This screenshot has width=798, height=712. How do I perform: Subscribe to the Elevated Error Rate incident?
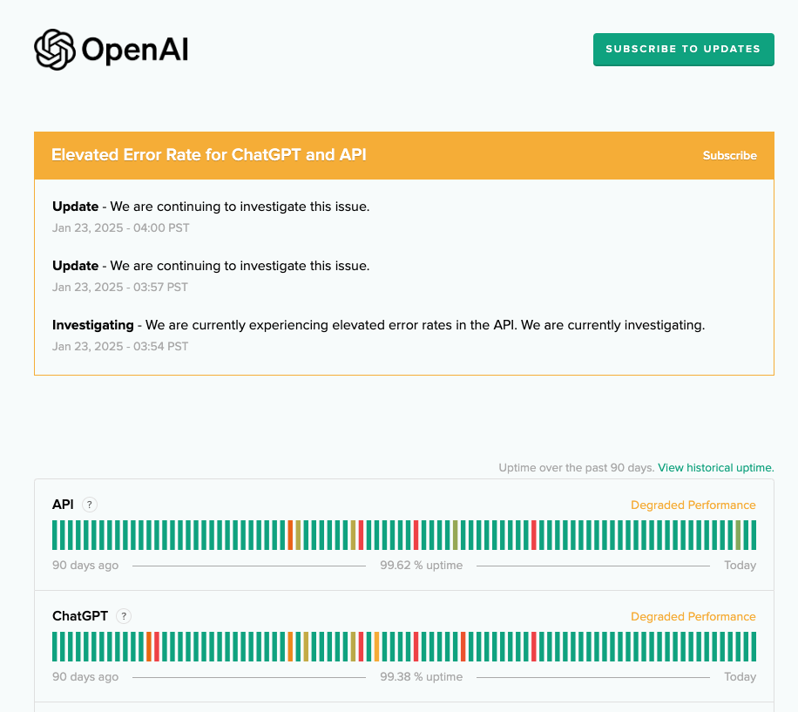[x=729, y=156]
